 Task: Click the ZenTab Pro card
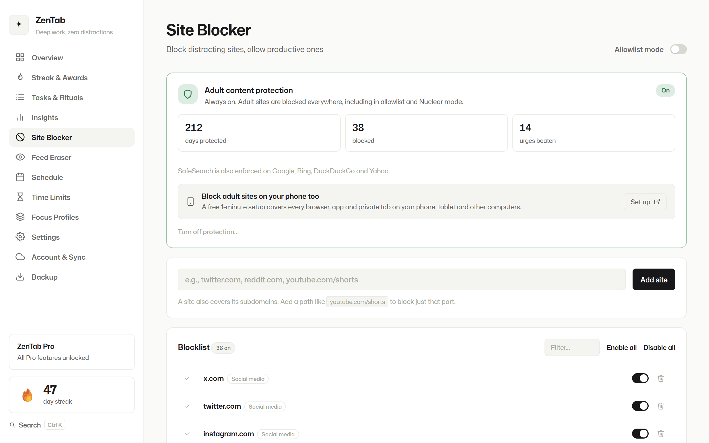click(72, 352)
